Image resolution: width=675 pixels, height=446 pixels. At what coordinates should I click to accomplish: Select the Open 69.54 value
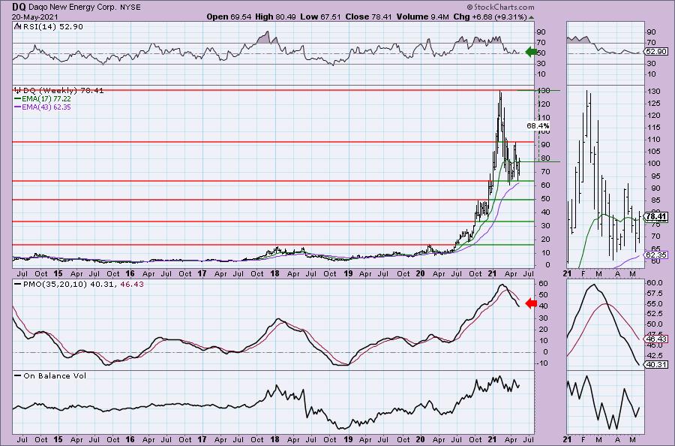pos(229,17)
